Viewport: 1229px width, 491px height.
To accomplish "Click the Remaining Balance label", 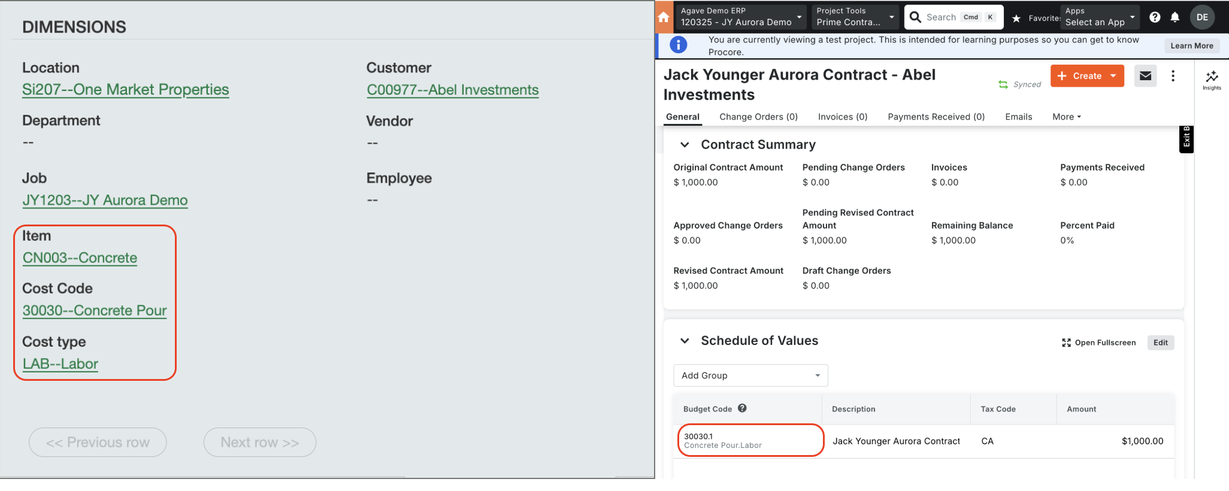I will (972, 226).
